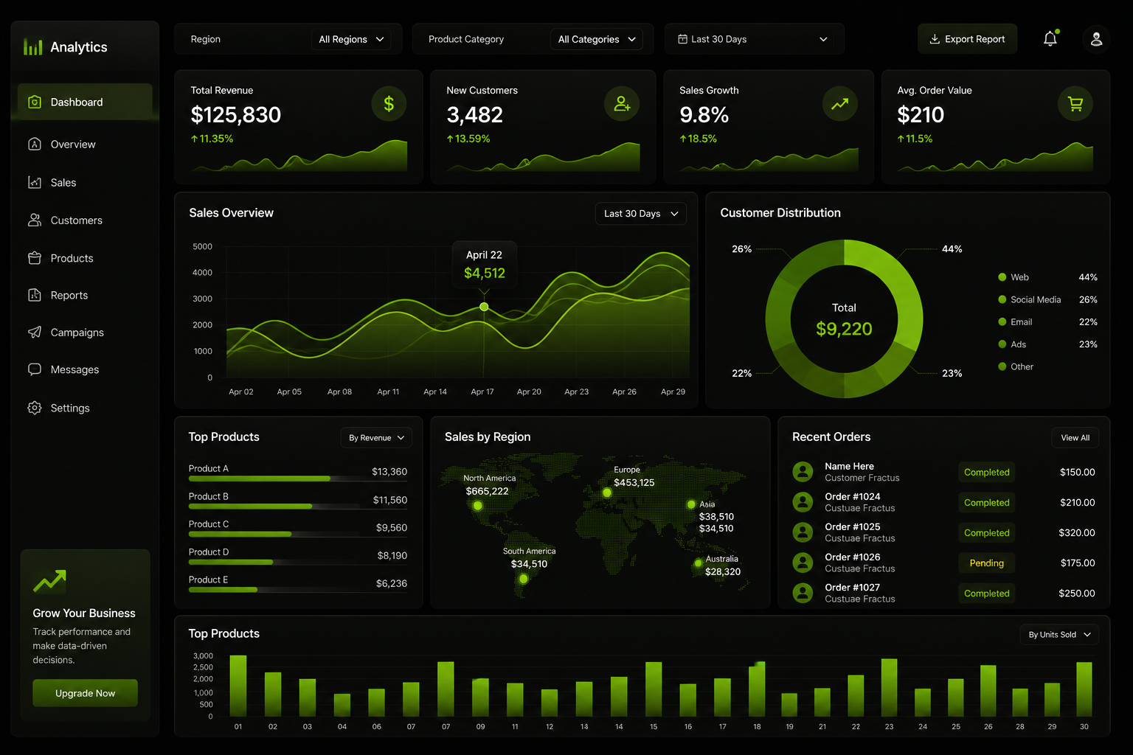The image size is (1133, 755).
Task: Click the Export Report button
Action: [967, 39]
